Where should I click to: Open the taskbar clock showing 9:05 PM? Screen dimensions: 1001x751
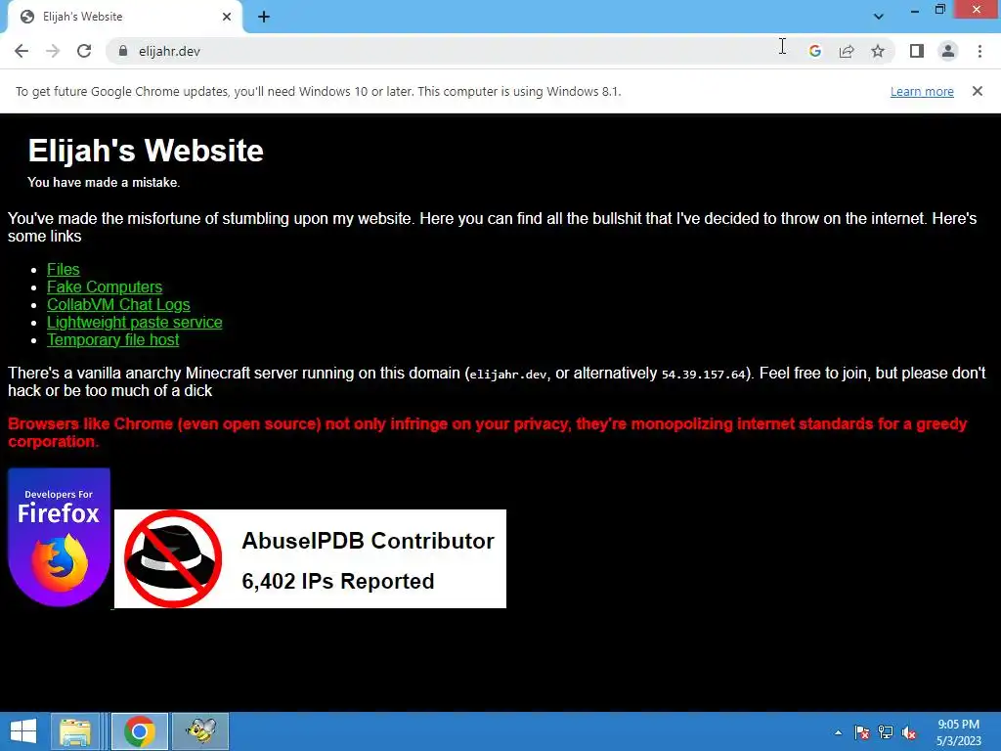(x=958, y=732)
